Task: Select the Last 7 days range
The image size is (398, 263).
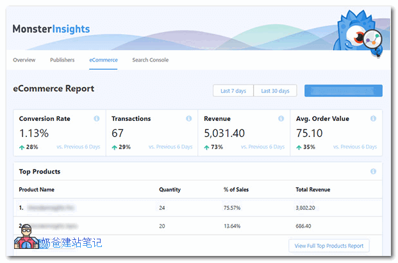Action: pos(233,91)
